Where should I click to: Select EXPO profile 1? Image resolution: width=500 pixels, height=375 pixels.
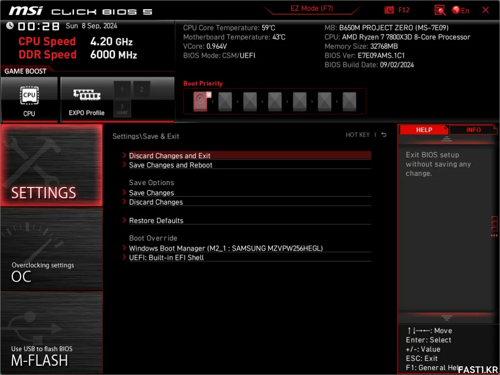coord(122,90)
